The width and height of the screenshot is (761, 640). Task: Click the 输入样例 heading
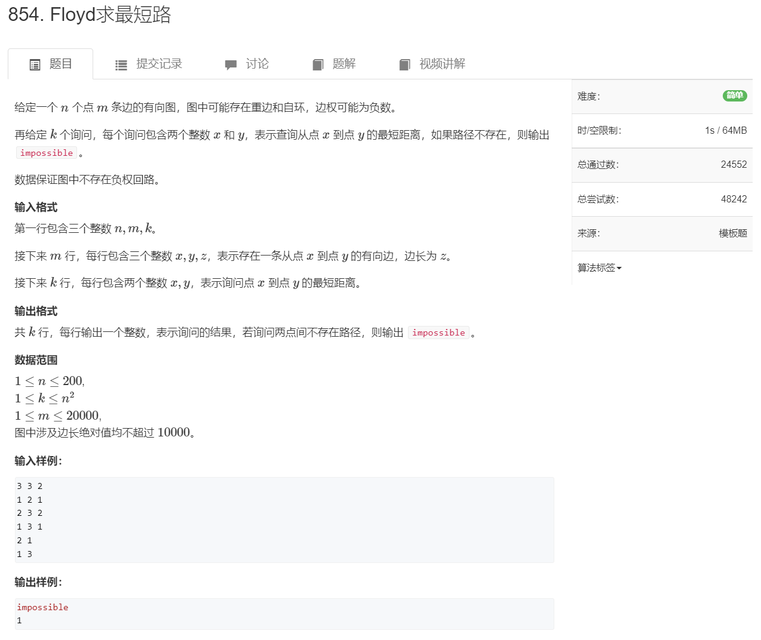(x=38, y=461)
